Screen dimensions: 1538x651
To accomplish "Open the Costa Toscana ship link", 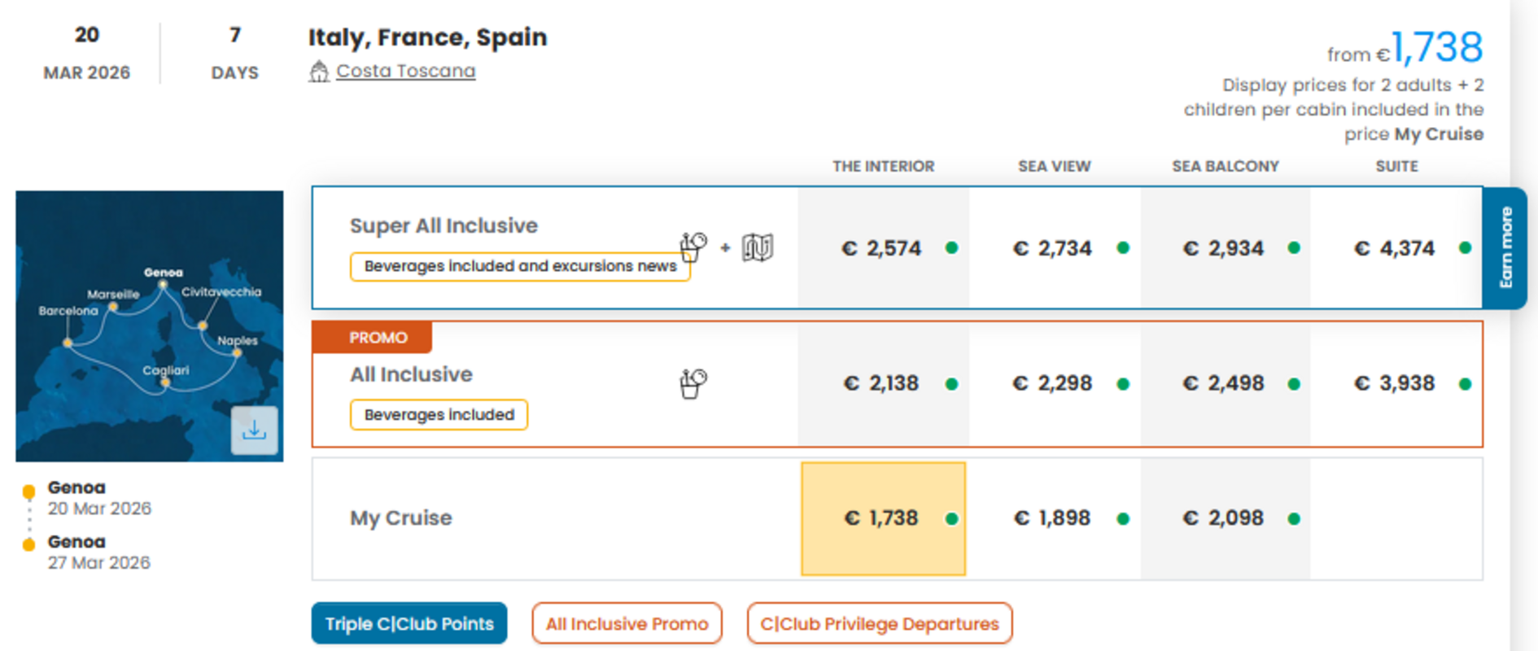I will (x=405, y=72).
